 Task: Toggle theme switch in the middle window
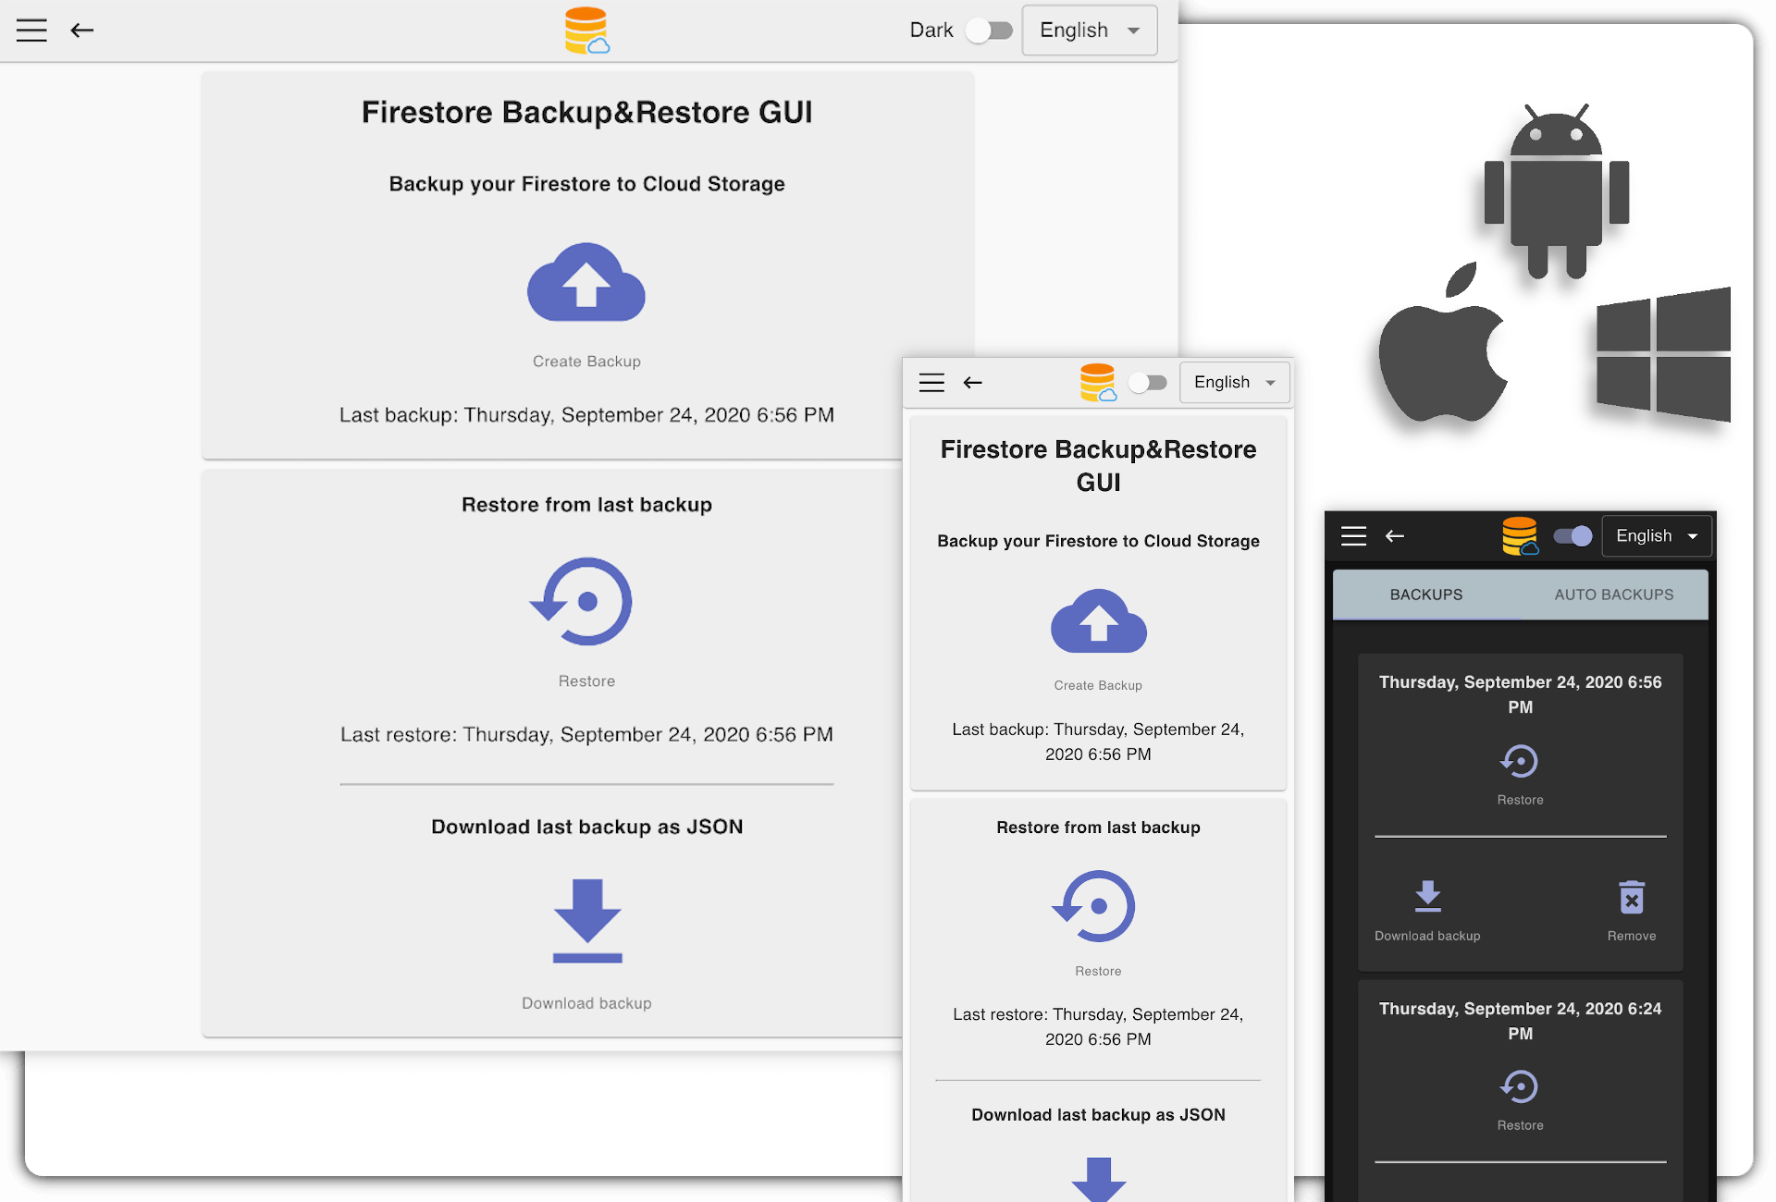click(1148, 383)
